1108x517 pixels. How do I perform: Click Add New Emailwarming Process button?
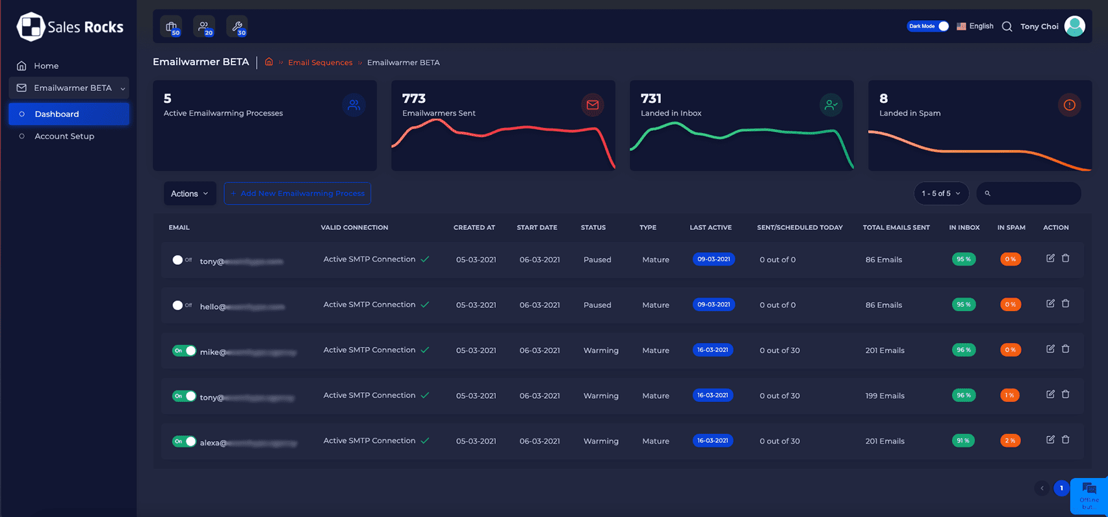click(297, 194)
